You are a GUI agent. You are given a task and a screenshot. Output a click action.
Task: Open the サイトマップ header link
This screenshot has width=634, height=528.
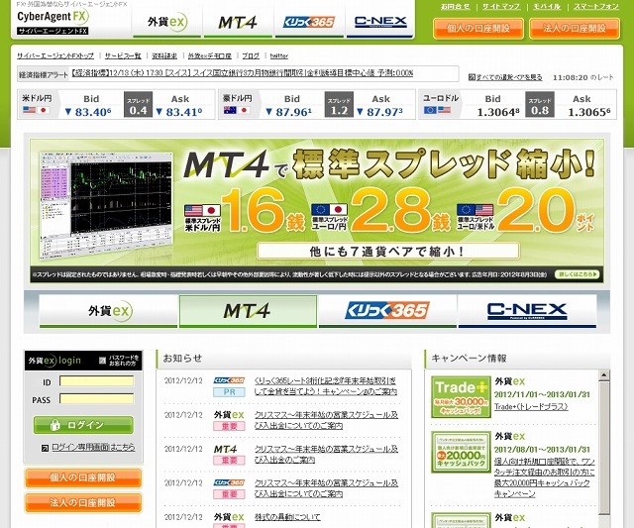pos(501,7)
